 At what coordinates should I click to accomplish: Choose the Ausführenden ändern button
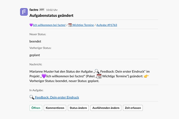tap(106, 108)
